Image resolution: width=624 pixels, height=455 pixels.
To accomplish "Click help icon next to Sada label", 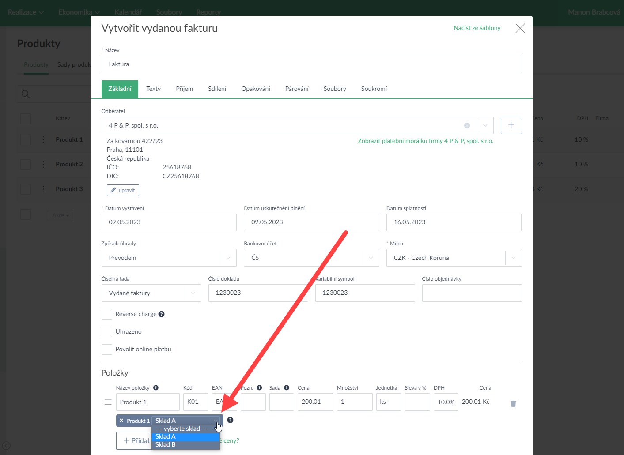I will pos(287,388).
